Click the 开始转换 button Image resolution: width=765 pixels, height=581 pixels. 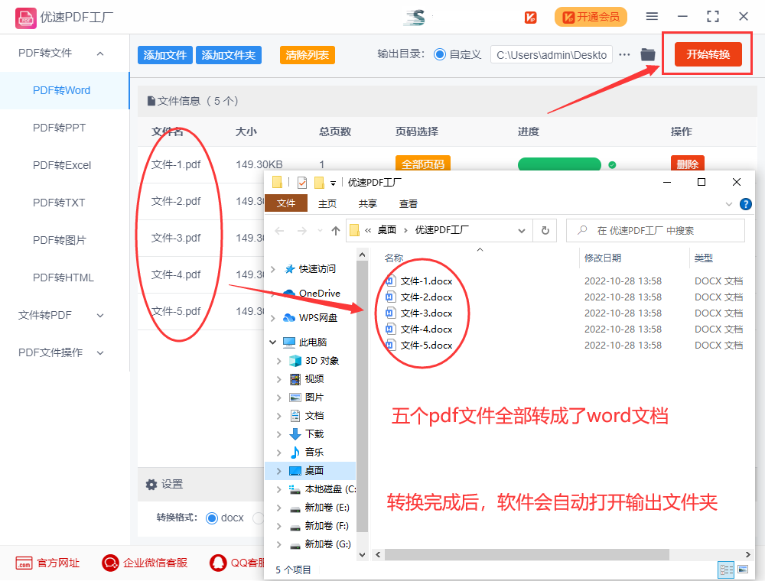708,54
